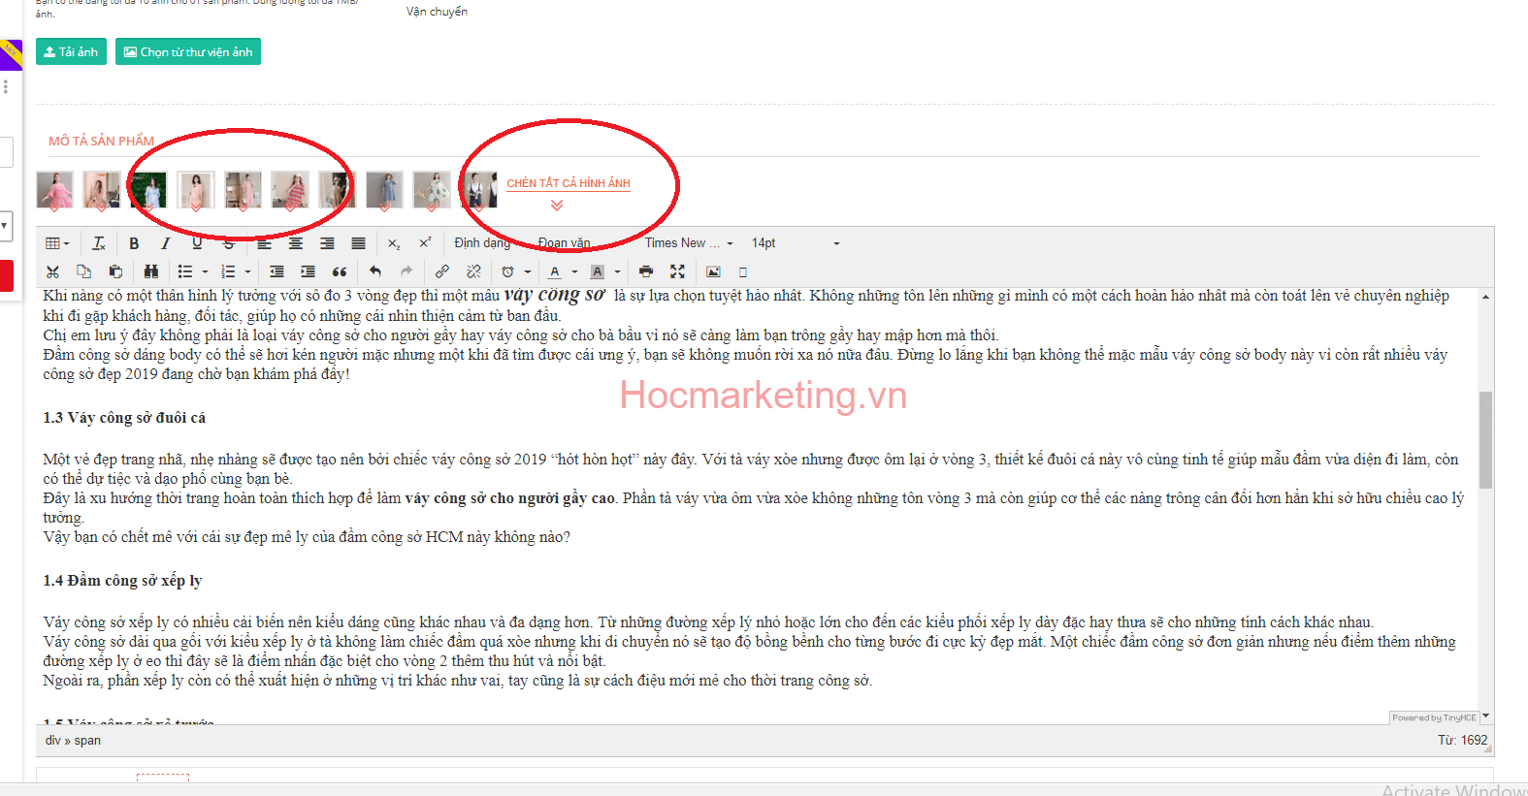Clear formatting of selected text
Viewport: 1528px width, 796px height.
point(99,243)
